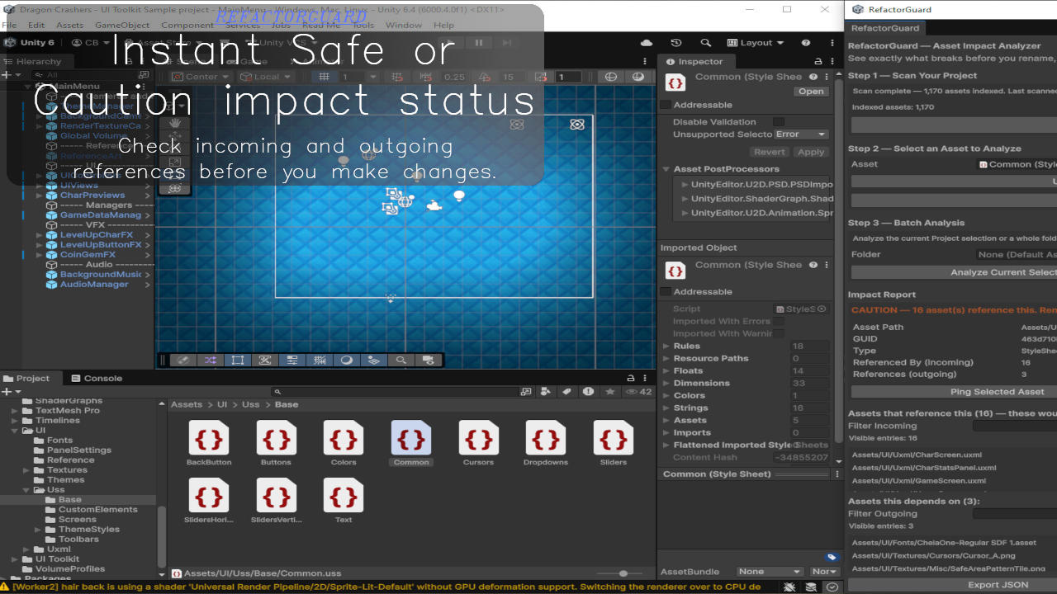Switch to the Console tab

tap(97, 379)
